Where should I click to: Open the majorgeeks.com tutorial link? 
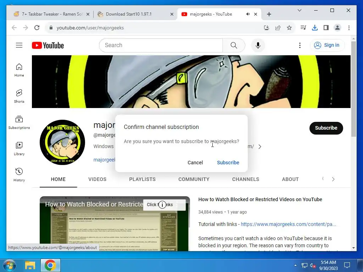coord(289,224)
